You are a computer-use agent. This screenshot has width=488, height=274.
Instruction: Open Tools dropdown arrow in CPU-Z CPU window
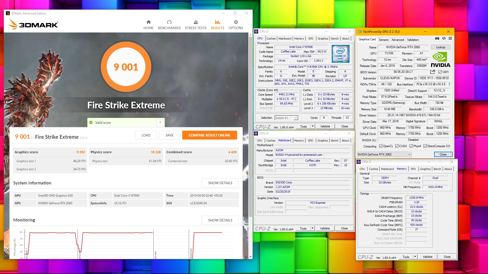[313, 126]
